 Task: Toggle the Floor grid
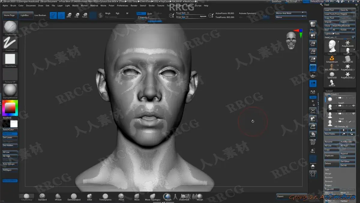(313, 75)
